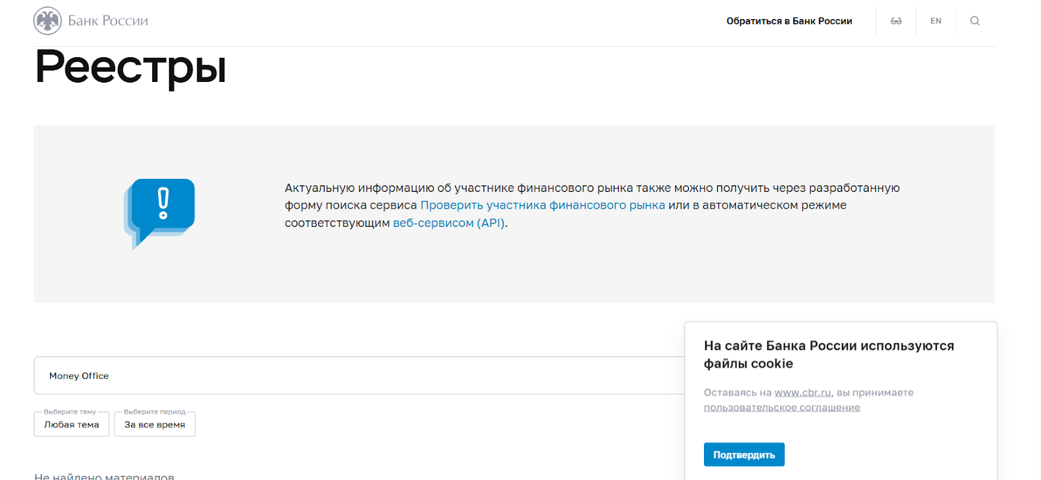Open the "За все время" period dropdown

click(155, 425)
